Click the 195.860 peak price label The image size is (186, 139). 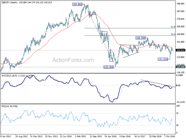77,4
